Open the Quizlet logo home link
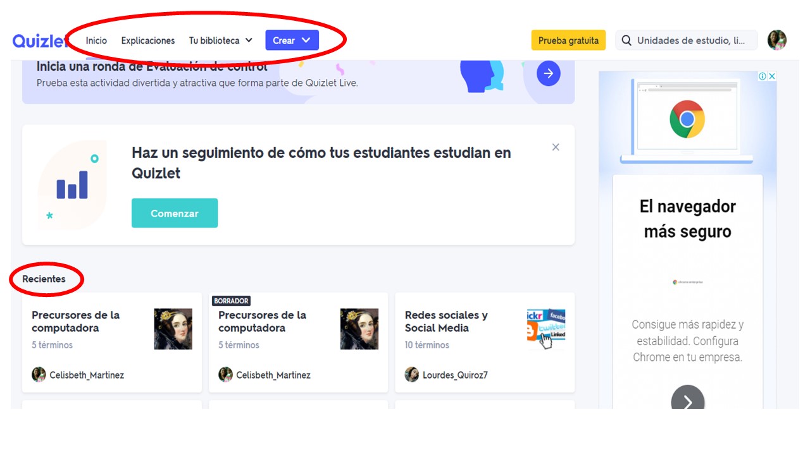This screenshot has width=810, height=455. [41, 40]
